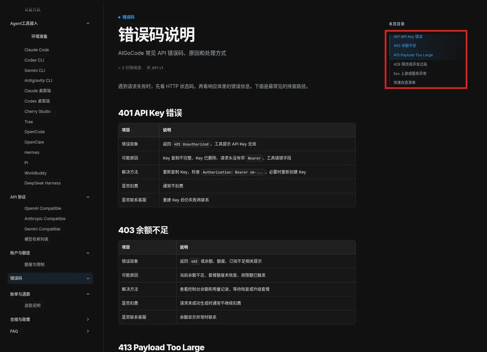Open the 额度与限制 sidebar page
The width and height of the screenshot is (487, 352).
(34, 265)
